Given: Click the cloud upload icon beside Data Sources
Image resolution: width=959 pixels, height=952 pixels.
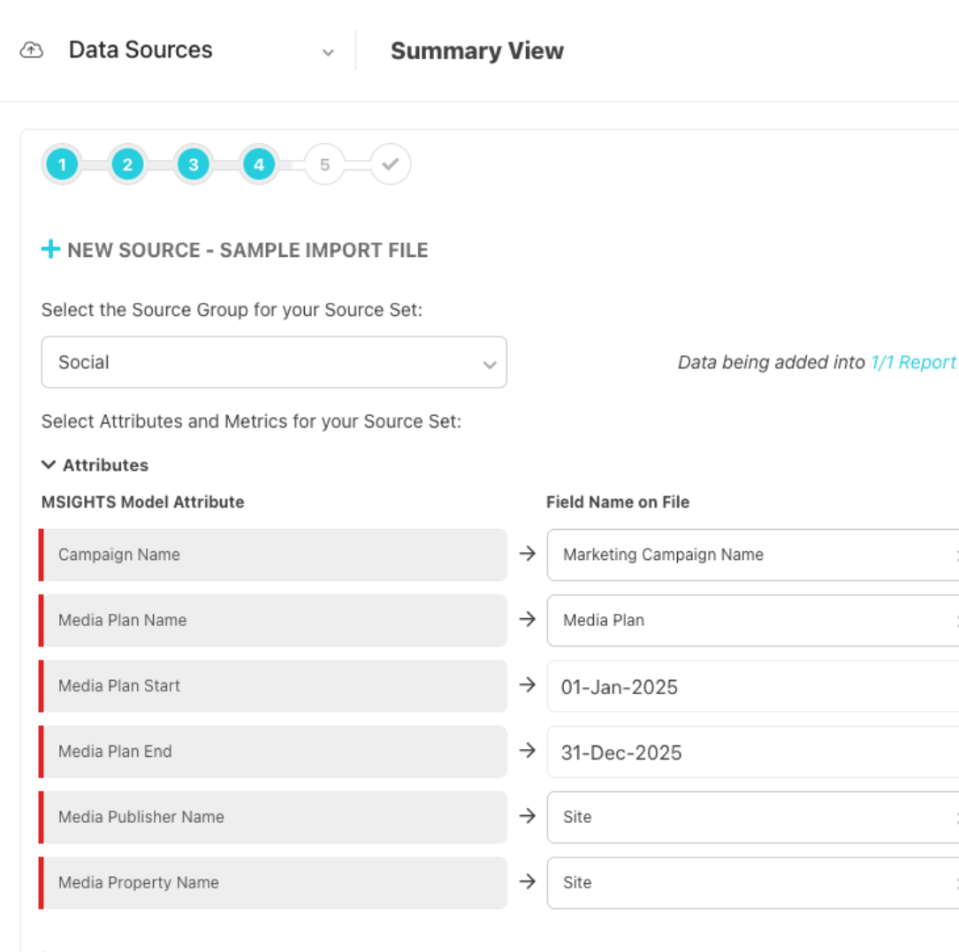Looking at the screenshot, I should point(32,50).
